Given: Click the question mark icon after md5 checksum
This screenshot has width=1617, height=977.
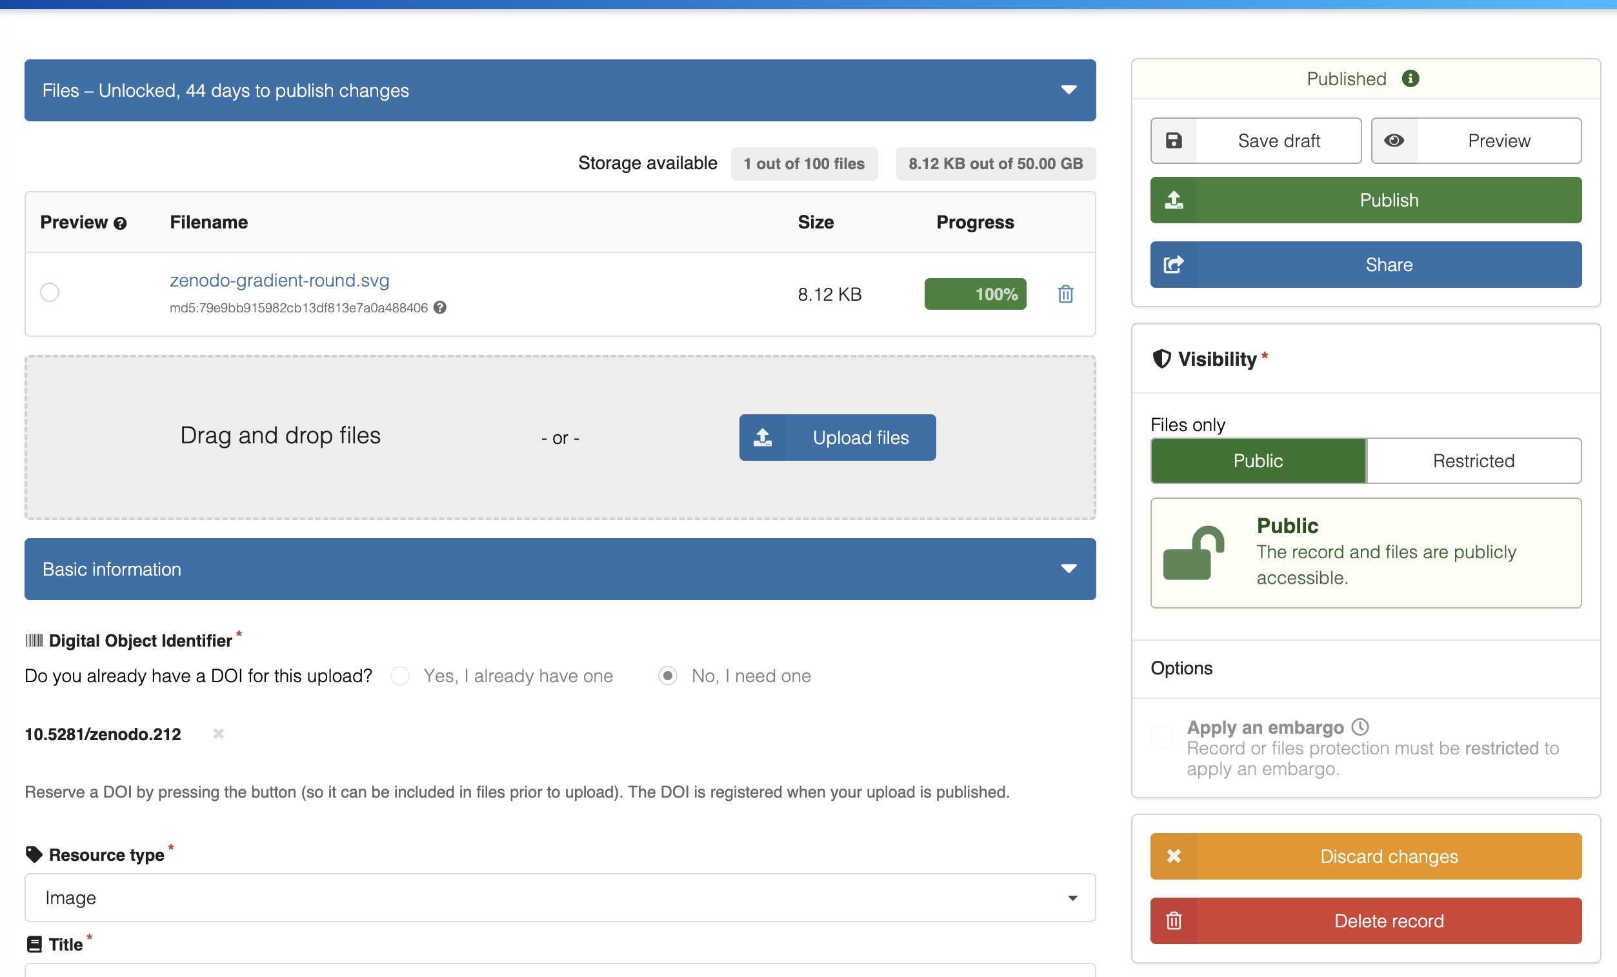Looking at the screenshot, I should click(x=439, y=307).
